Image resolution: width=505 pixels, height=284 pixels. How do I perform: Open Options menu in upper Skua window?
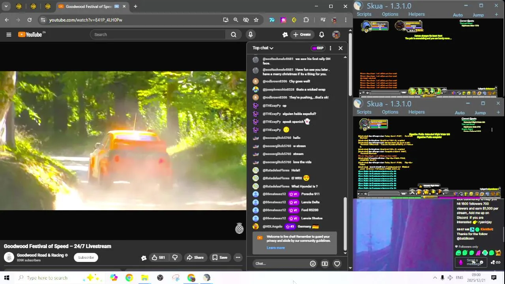pos(390,14)
